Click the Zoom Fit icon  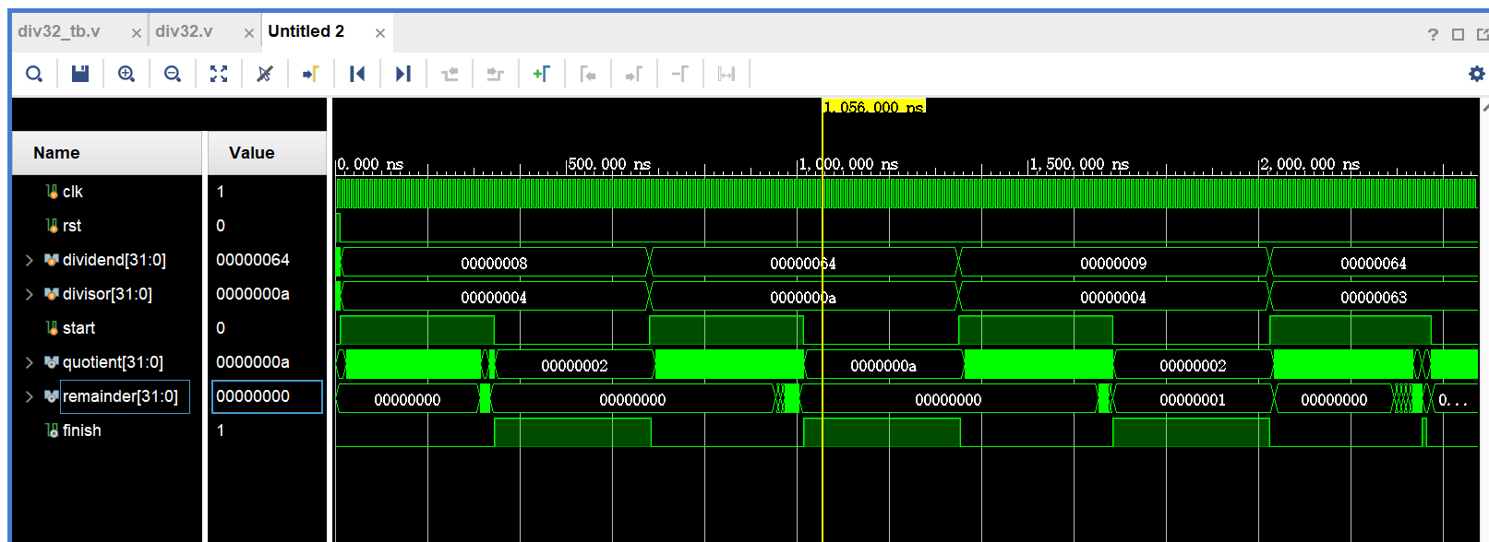(219, 74)
